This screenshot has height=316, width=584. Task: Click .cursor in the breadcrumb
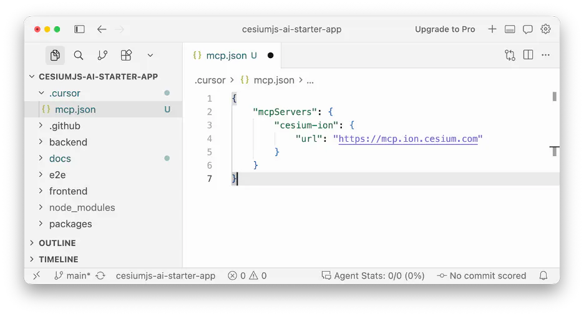coord(210,80)
